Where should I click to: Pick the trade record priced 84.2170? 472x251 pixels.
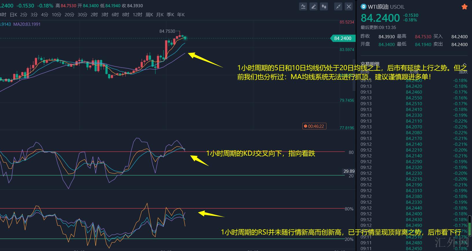414,139
